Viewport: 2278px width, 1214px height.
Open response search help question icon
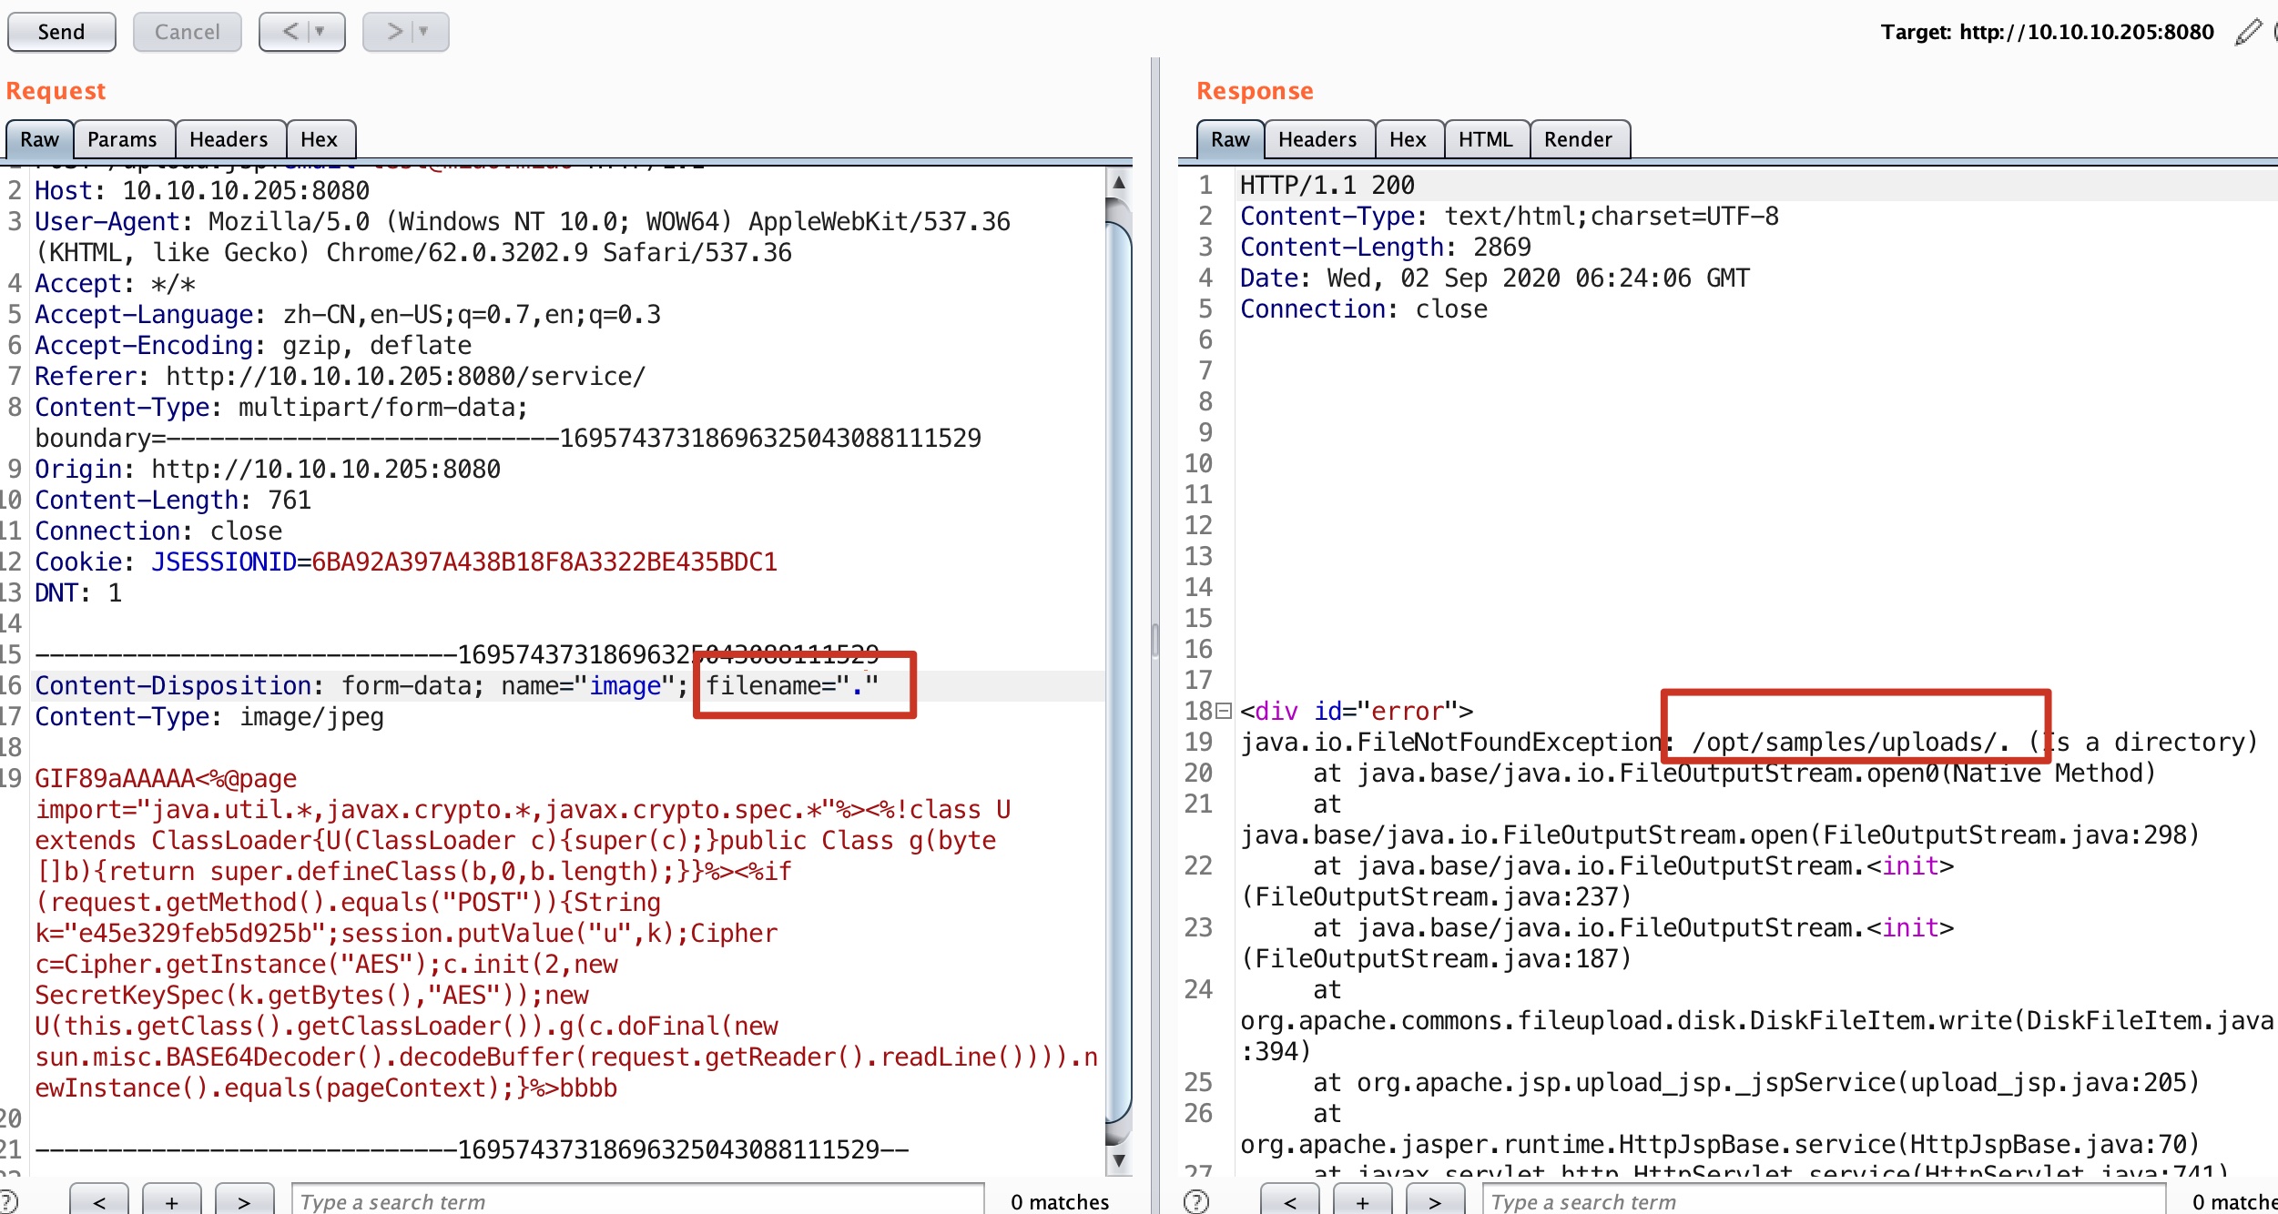pos(1195,1201)
